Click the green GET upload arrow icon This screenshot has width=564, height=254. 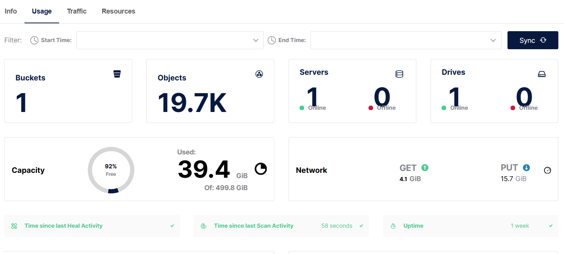pos(425,168)
